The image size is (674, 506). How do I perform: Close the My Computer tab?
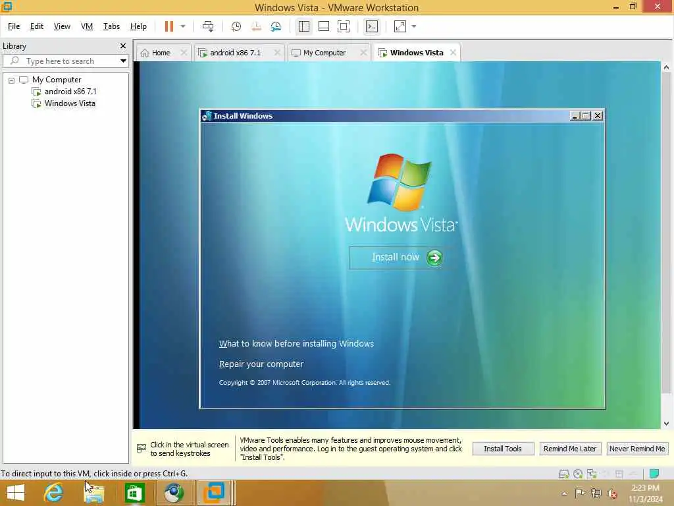363,53
